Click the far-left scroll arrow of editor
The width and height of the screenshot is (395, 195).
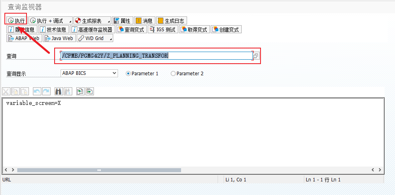[x=6, y=170]
